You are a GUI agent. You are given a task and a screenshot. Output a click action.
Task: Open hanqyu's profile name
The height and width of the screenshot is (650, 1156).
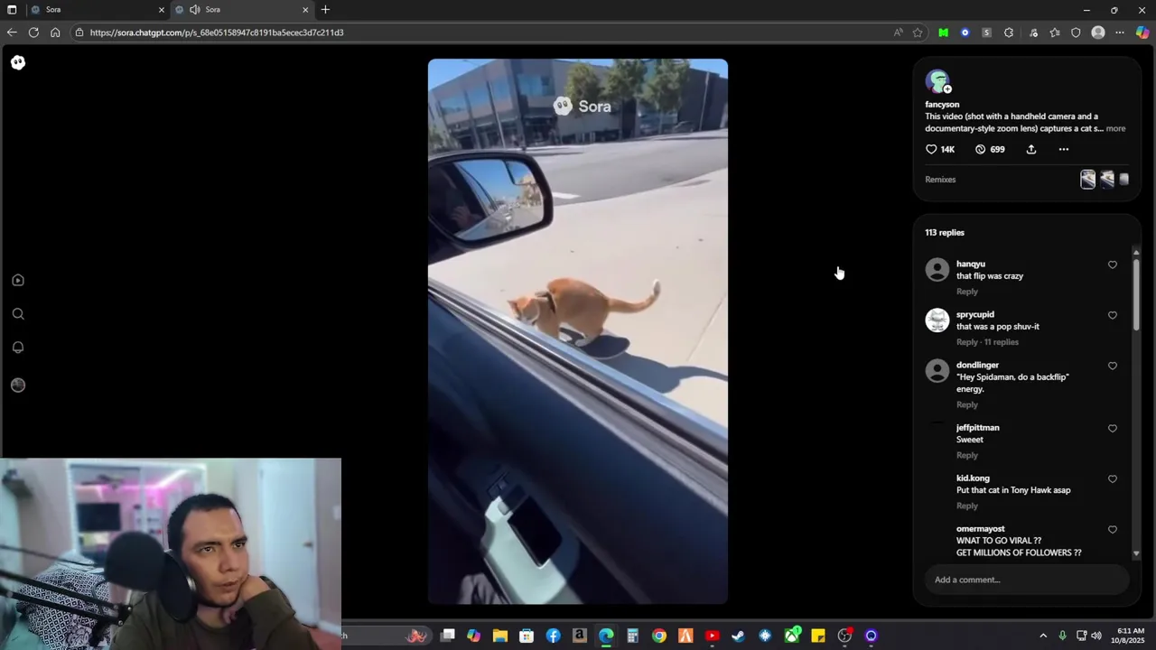[970, 264]
